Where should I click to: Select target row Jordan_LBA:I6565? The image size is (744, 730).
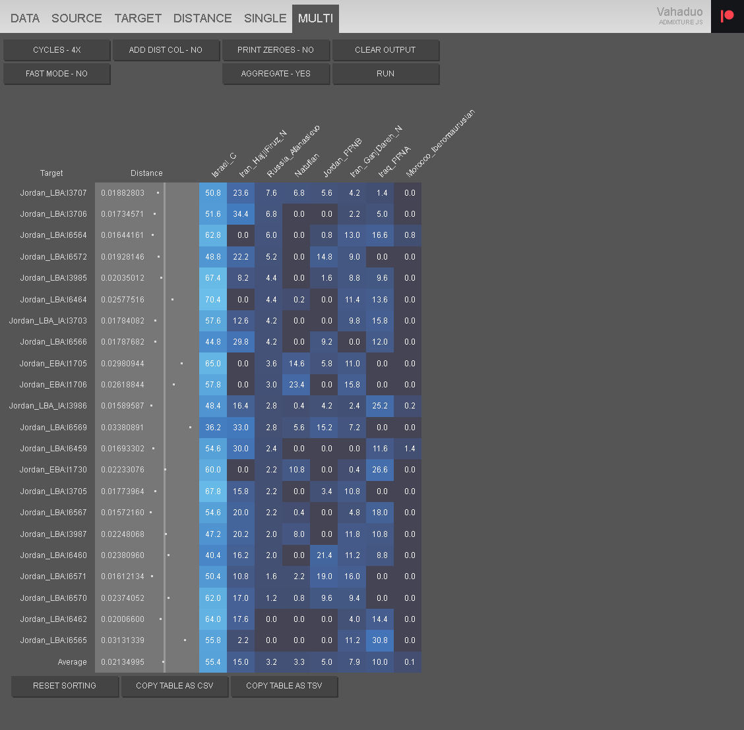[53, 640]
